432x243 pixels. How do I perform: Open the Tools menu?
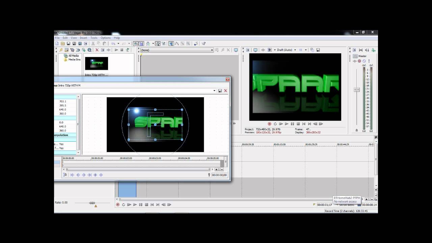pyautogui.click(x=94, y=38)
